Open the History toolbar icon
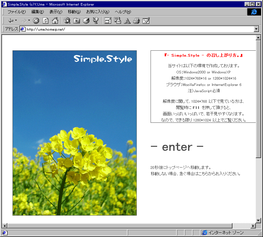 point(86,21)
